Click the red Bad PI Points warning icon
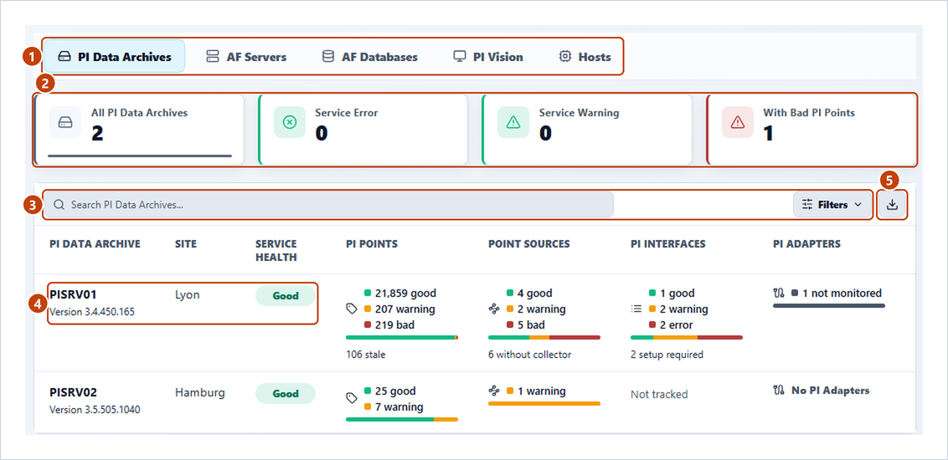 pyautogui.click(x=738, y=123)
